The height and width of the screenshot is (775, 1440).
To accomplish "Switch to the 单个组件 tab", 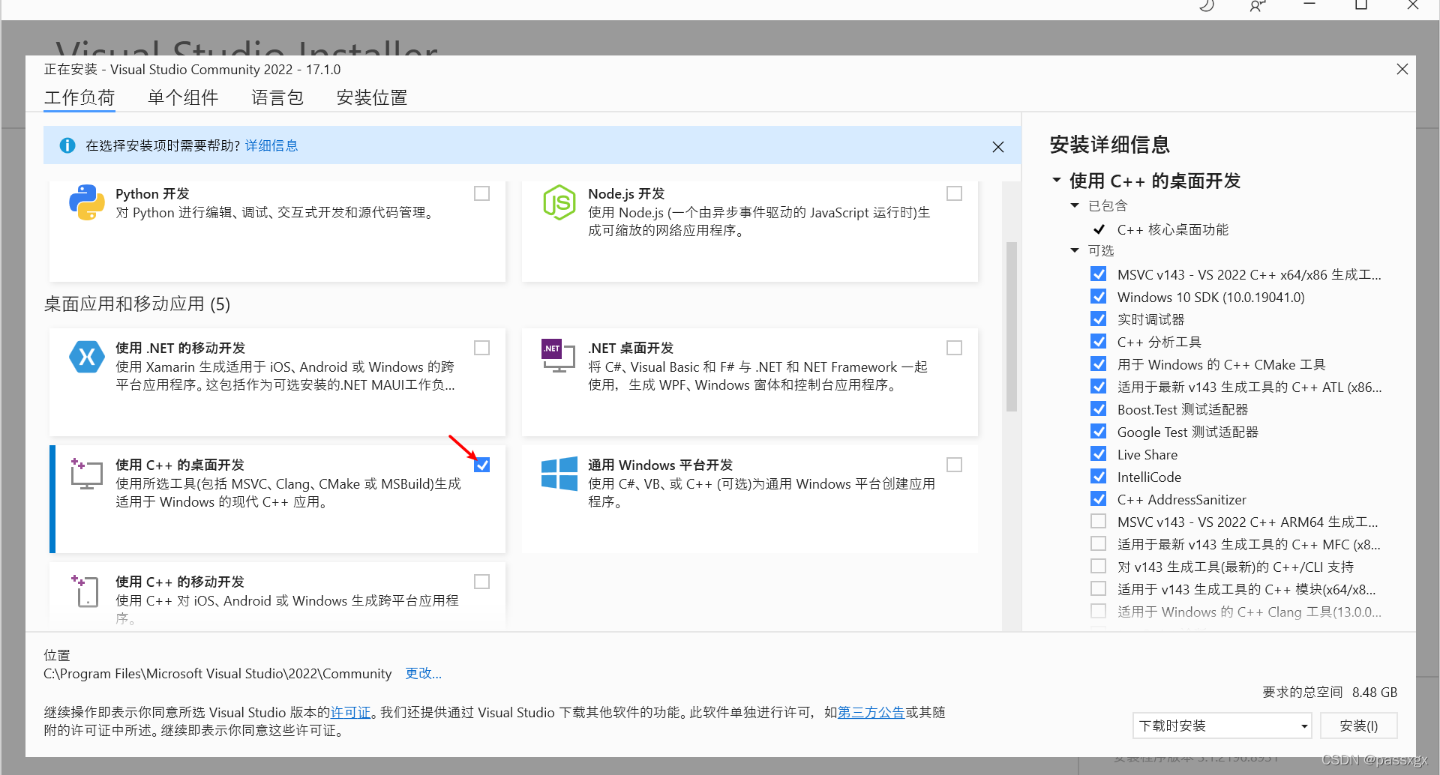I will point(183,97).
